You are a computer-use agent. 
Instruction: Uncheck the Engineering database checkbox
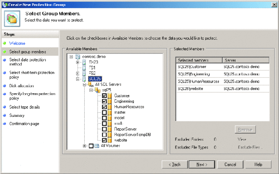(104, 101)
